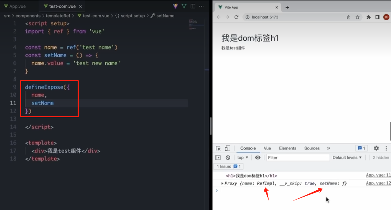Clear the console with the ban icon

coord(228,158)
